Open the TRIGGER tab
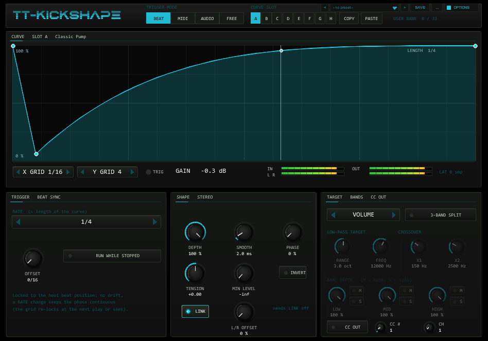This screenshot has width=488, height=341. tap(21, 197)
